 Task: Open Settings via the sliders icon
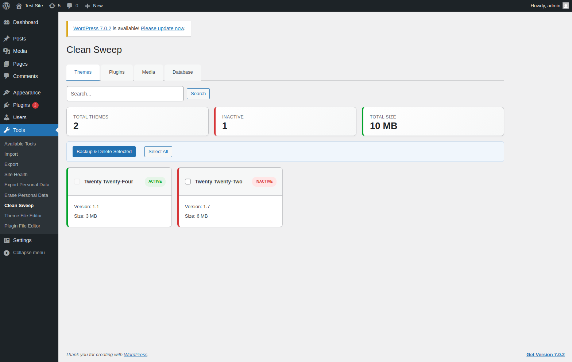click(x=7, y=240)
